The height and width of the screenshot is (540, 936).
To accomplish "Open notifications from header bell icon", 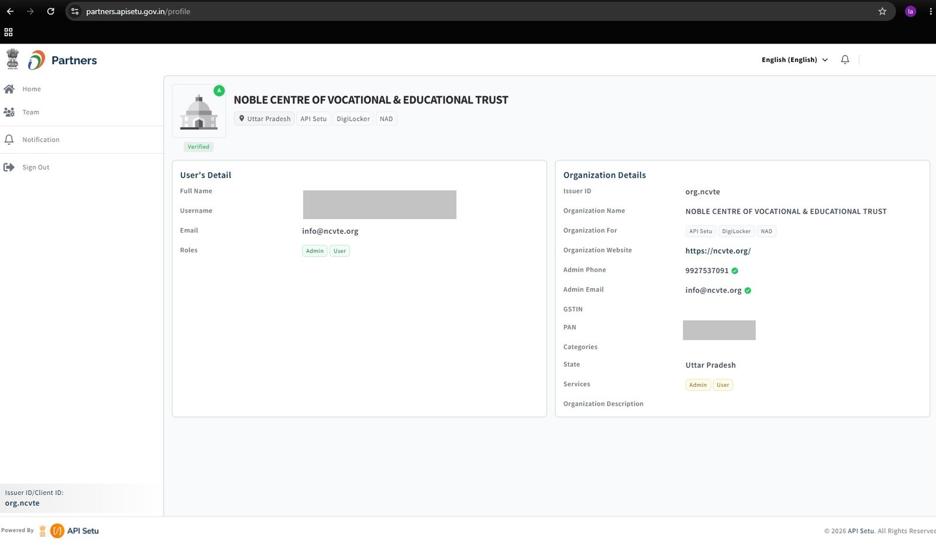I will (x=845, y=60).
